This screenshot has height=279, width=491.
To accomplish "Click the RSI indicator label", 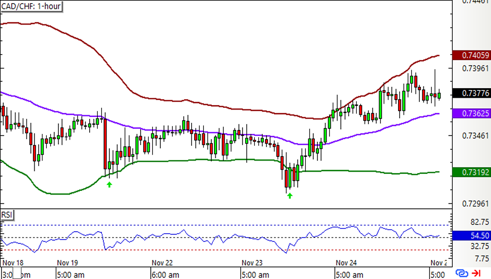I will click(x=6, y=215).
